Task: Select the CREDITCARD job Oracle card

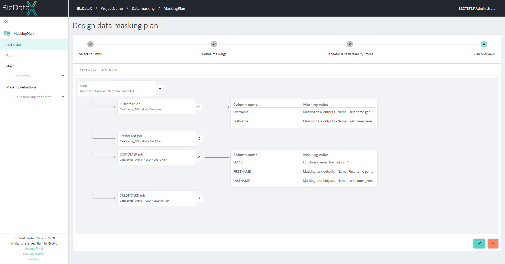Action: [x=157, y=198]
